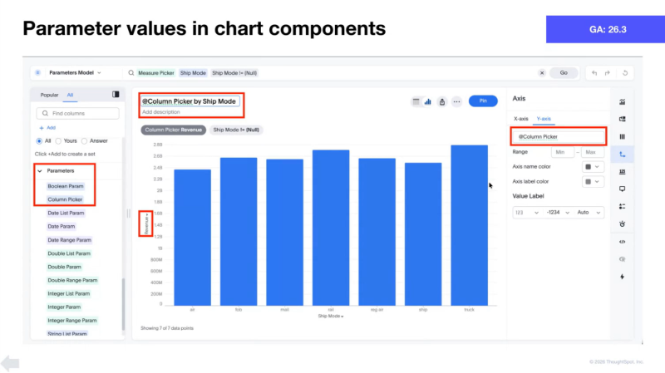
Task: Open the axis settings sidebar icon
Action: [622, 154]
